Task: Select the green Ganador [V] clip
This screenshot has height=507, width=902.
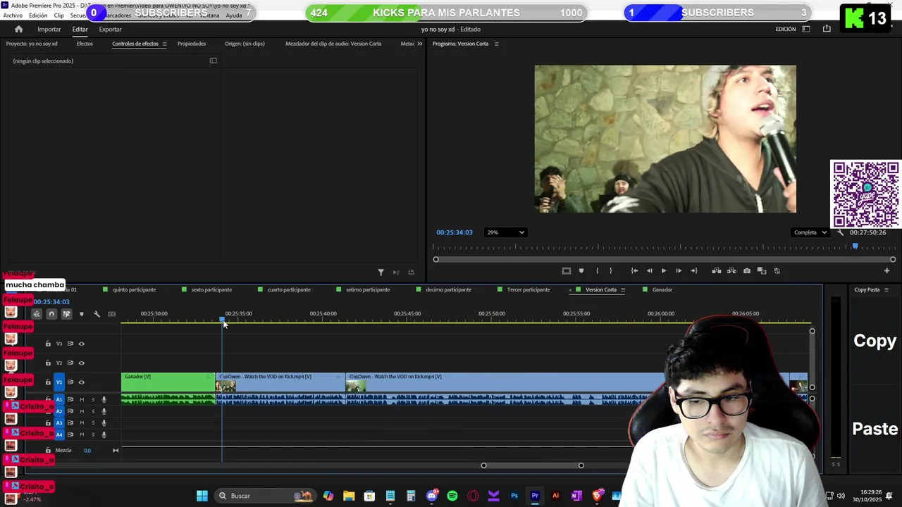Action: (168, 382)
